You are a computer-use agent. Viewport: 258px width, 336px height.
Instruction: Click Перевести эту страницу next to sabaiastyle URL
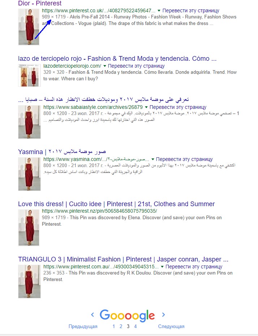tap(178, 107)
